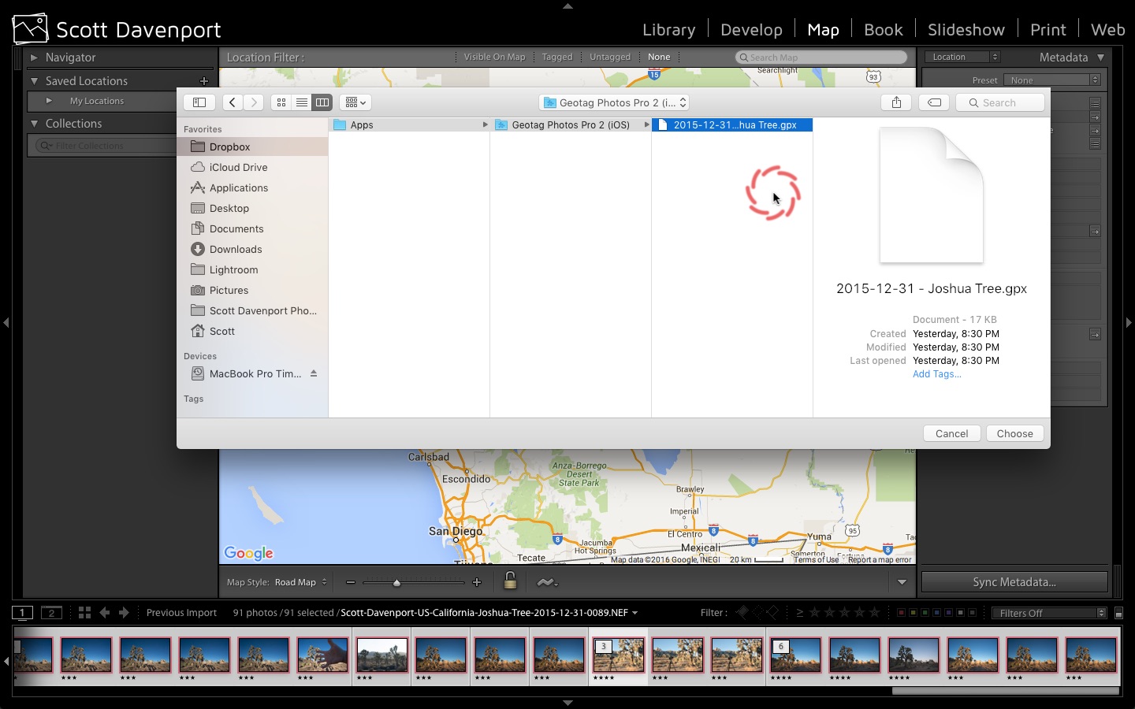
Task: Open the map toolbar options triangle
Action: point(902,582)
